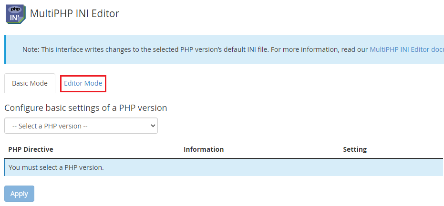The height and width of the screenshot is (206, 444).
Task: Click the PHP INI logo icon
Action: pos(14,14)
